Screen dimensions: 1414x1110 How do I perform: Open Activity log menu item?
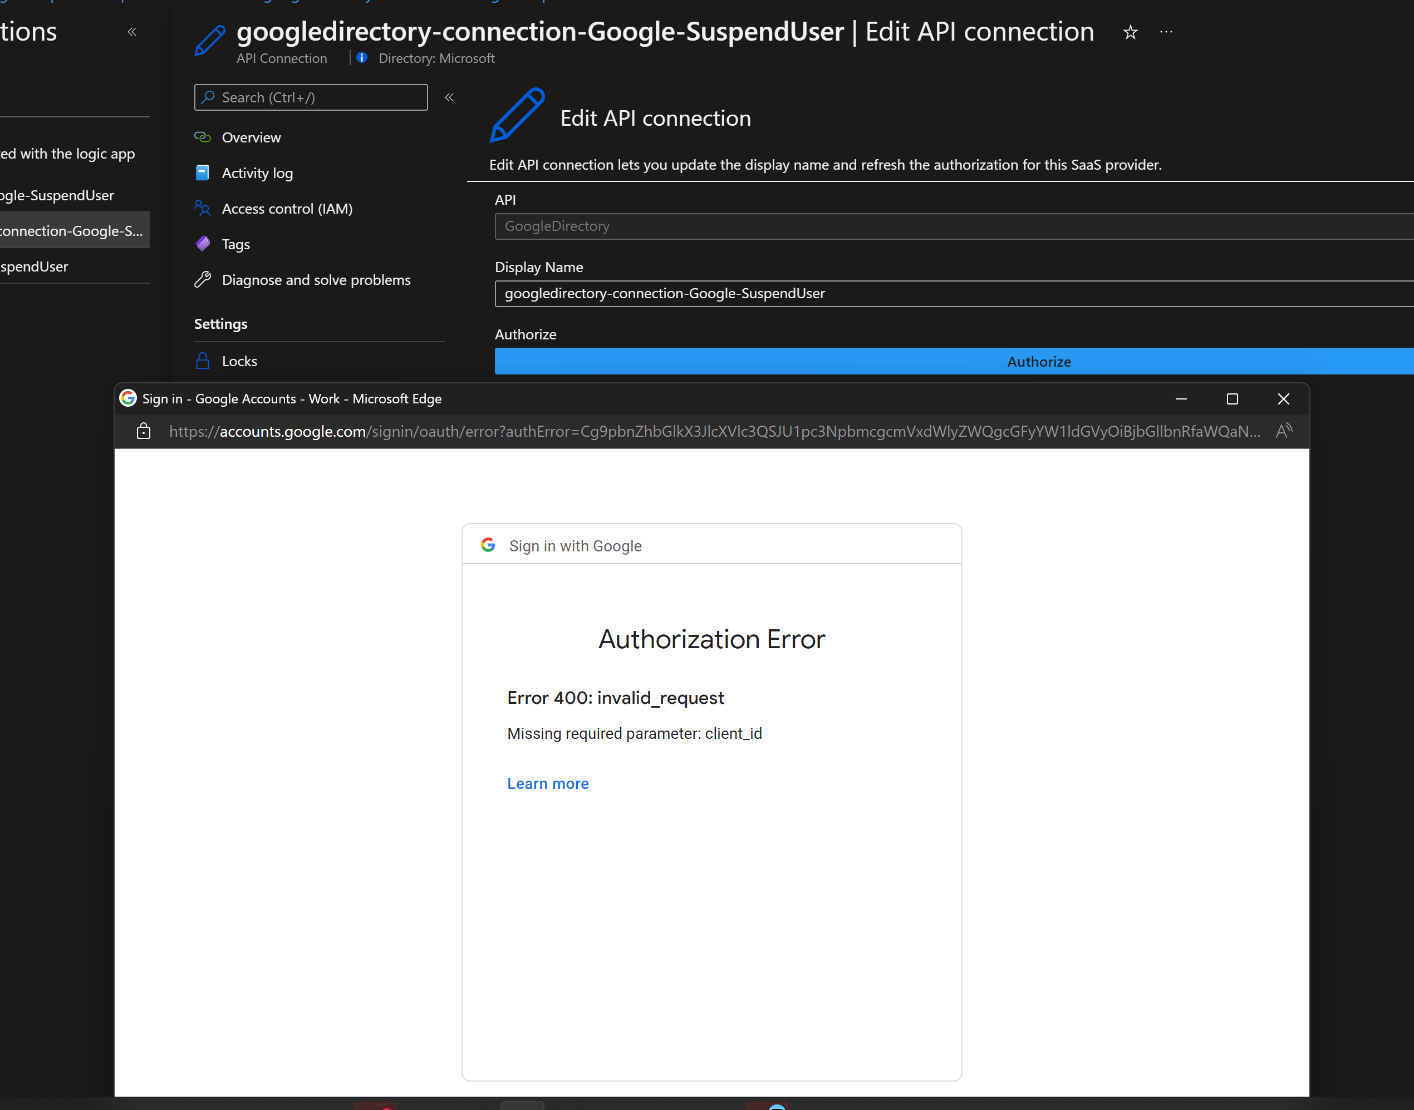(257, 173)
